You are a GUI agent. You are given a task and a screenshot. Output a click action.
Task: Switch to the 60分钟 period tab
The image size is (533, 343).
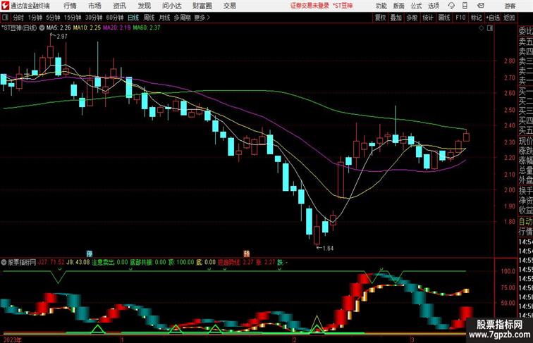(115, 18)
